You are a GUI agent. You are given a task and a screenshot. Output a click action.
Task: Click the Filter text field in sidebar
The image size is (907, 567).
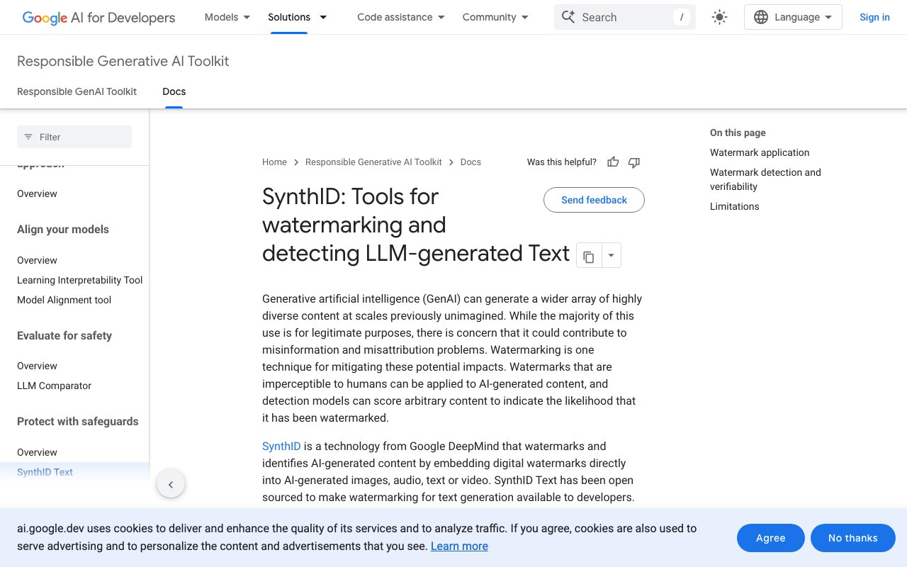74,137
